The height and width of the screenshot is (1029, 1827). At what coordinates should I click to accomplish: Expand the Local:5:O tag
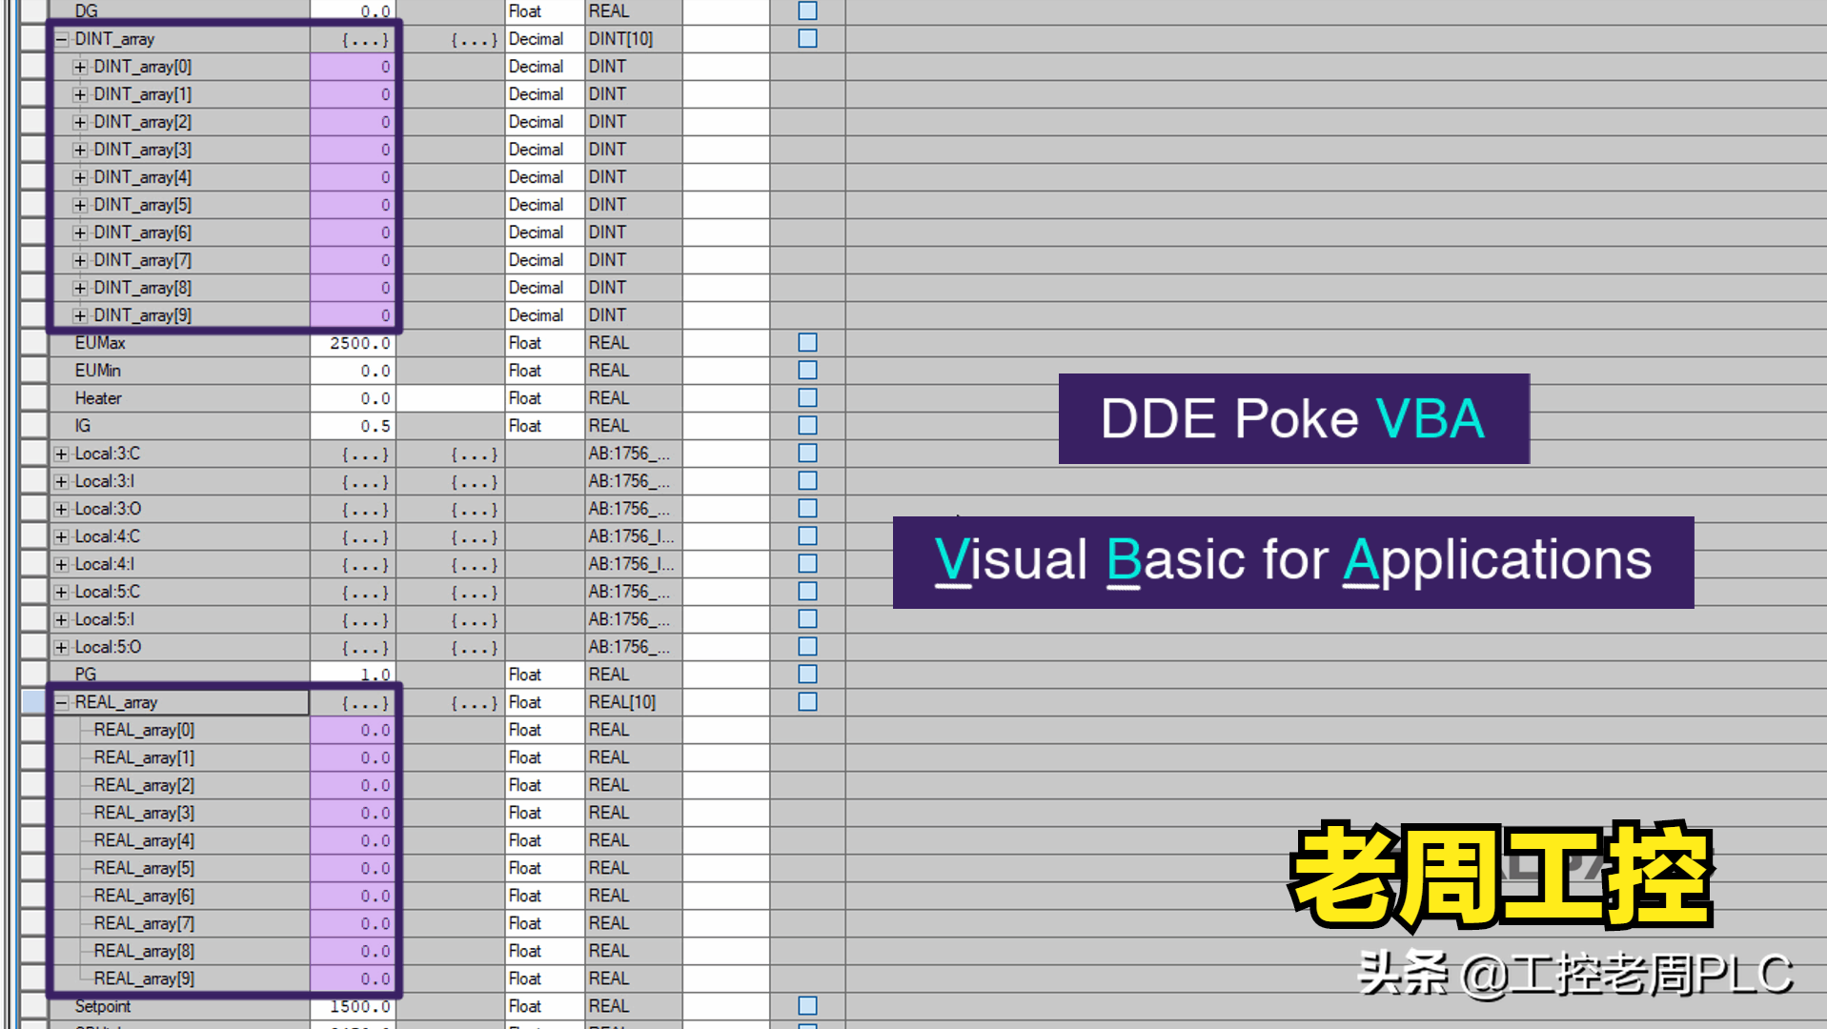(60, 646)
